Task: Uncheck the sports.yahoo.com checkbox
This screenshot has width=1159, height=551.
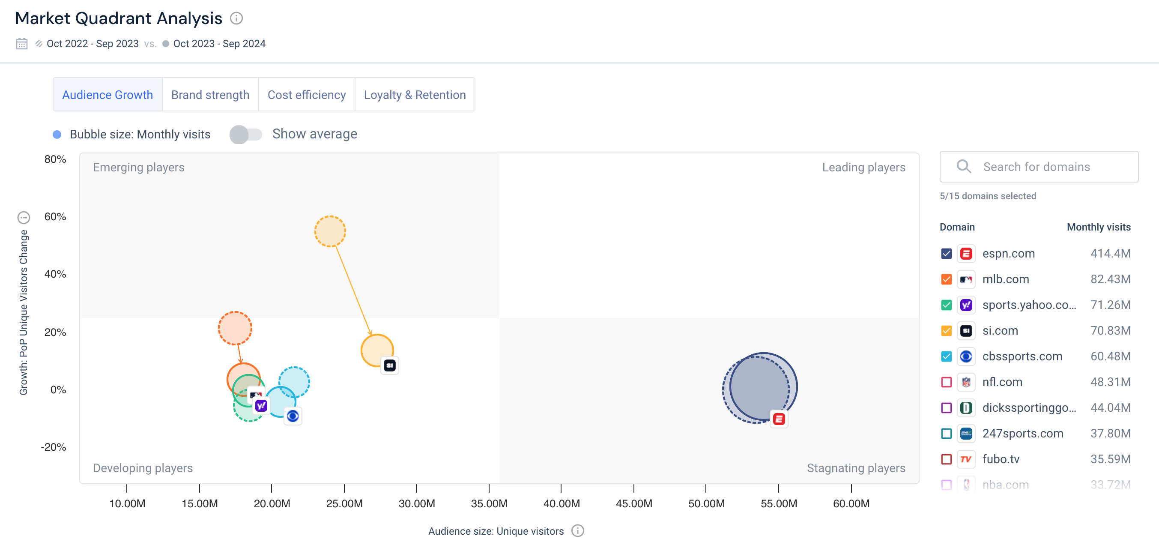Action: (x=946, y=305)
